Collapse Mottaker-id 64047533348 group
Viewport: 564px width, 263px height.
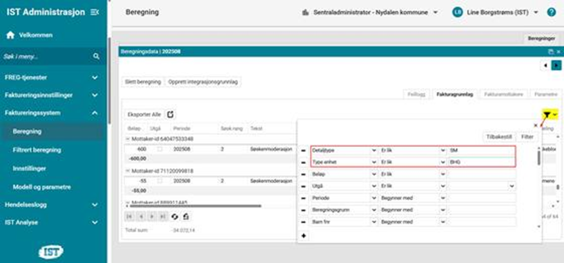pos(128,139)
